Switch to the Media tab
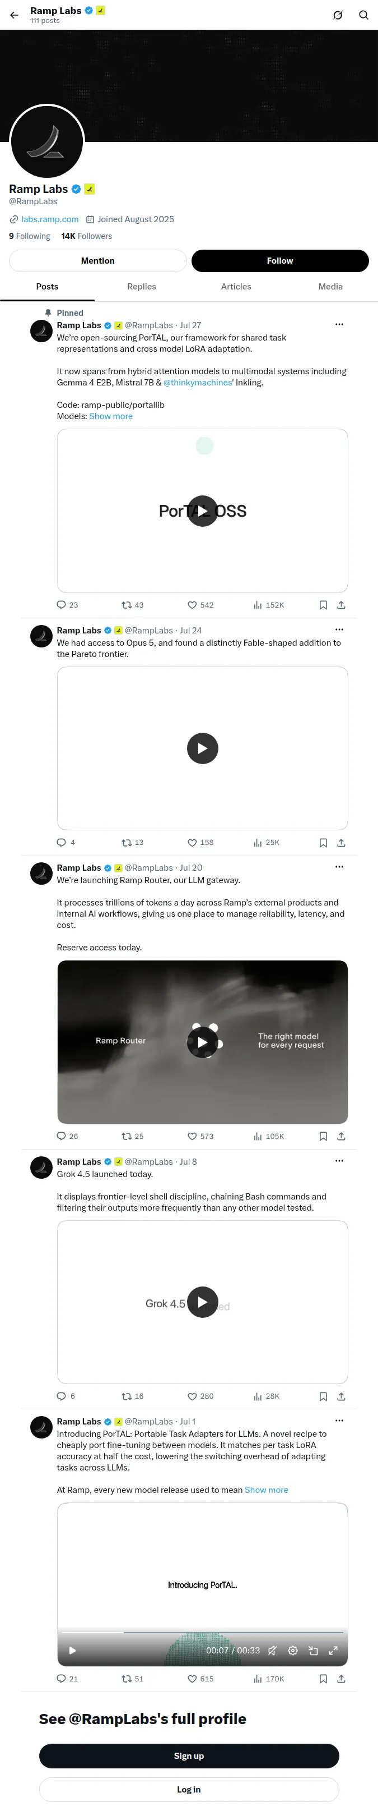The width and height of the screenshot is (378, 1820). 331,287
